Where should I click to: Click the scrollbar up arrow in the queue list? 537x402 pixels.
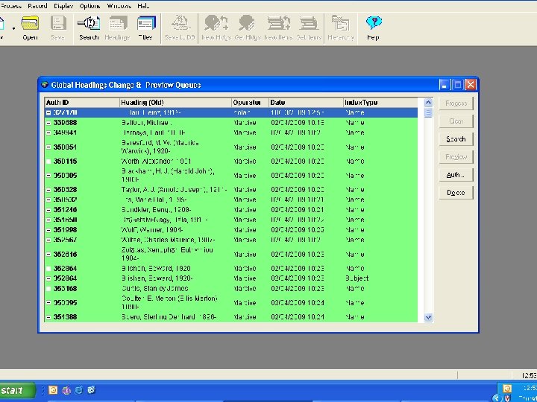coord(428,103)
